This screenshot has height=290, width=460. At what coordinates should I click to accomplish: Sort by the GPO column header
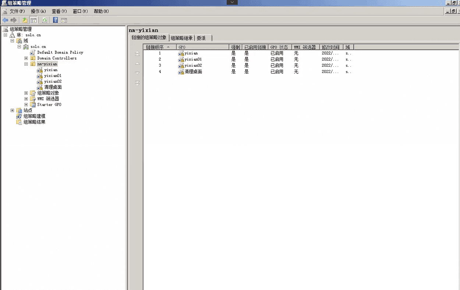coord(202,47)
